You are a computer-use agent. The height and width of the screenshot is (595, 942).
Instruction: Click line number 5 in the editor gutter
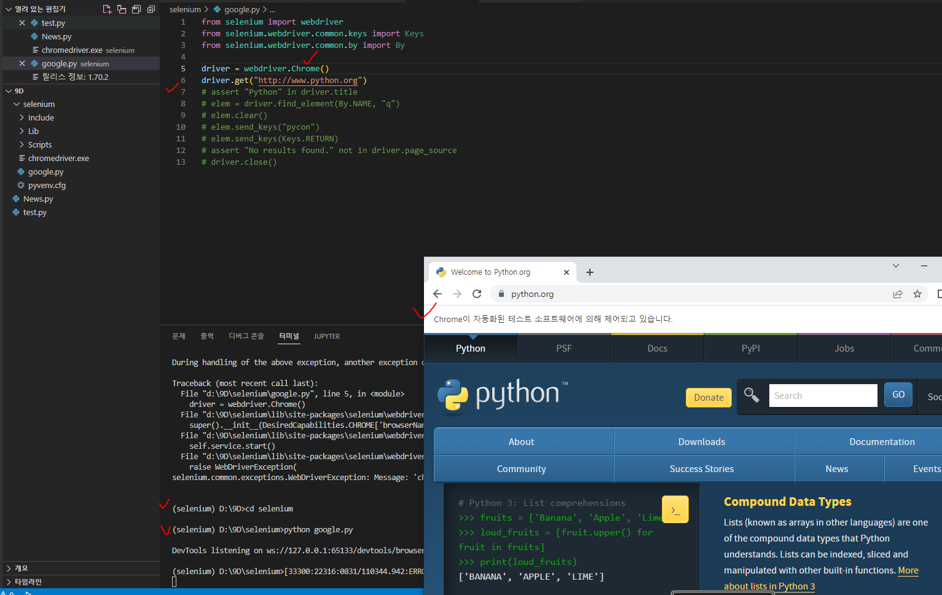183,68
